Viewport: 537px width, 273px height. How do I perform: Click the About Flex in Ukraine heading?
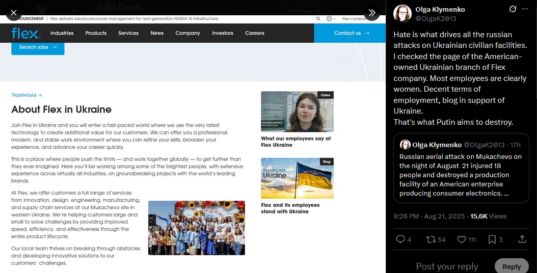tap(61, 110)
